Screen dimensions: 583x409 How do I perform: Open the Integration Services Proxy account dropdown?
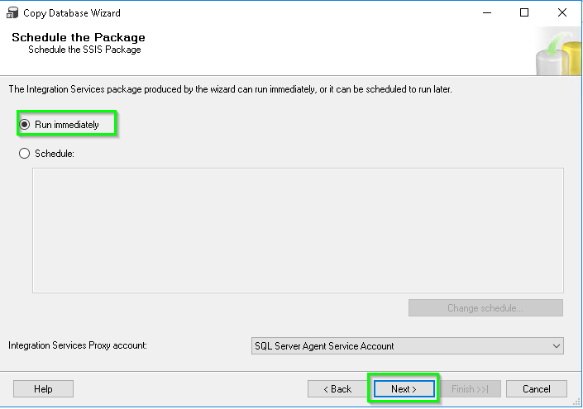408,346
